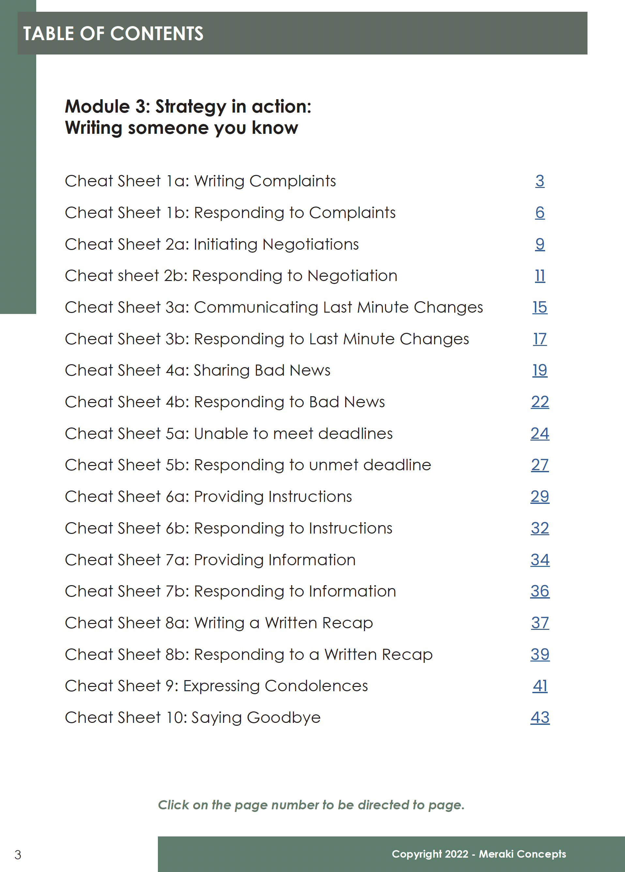Open page 24 link, Unable to meet deadlines
Screen dimensions: 625x872
click(540, 433)
